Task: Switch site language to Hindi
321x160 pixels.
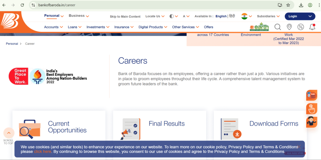Action: 232,16
